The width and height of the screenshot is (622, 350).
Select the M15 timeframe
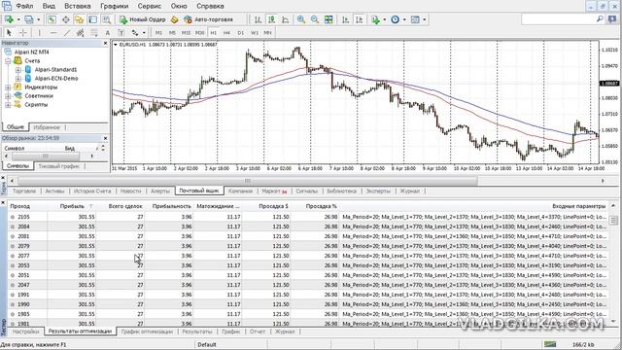[x=186, y=33]
